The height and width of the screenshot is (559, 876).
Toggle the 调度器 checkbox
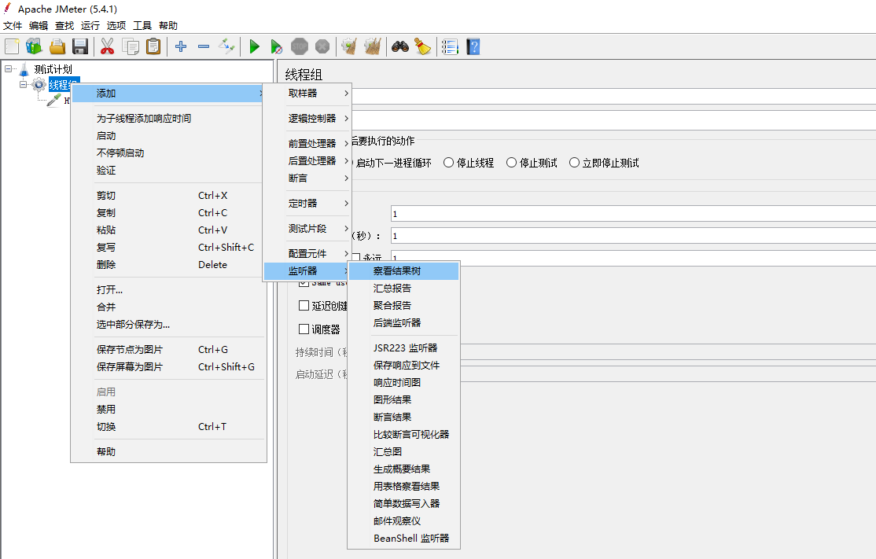pyautogui.click(x=304, y=329)
